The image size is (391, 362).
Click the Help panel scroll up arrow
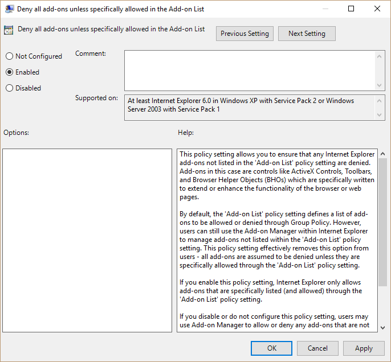tap(383, 154)
